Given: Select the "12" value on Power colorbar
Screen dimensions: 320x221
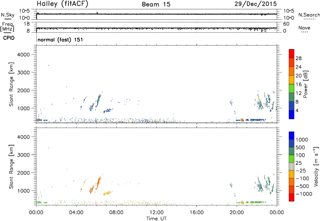Looking at the screenshot, I should pyautogui.click(x=298, y=93).
